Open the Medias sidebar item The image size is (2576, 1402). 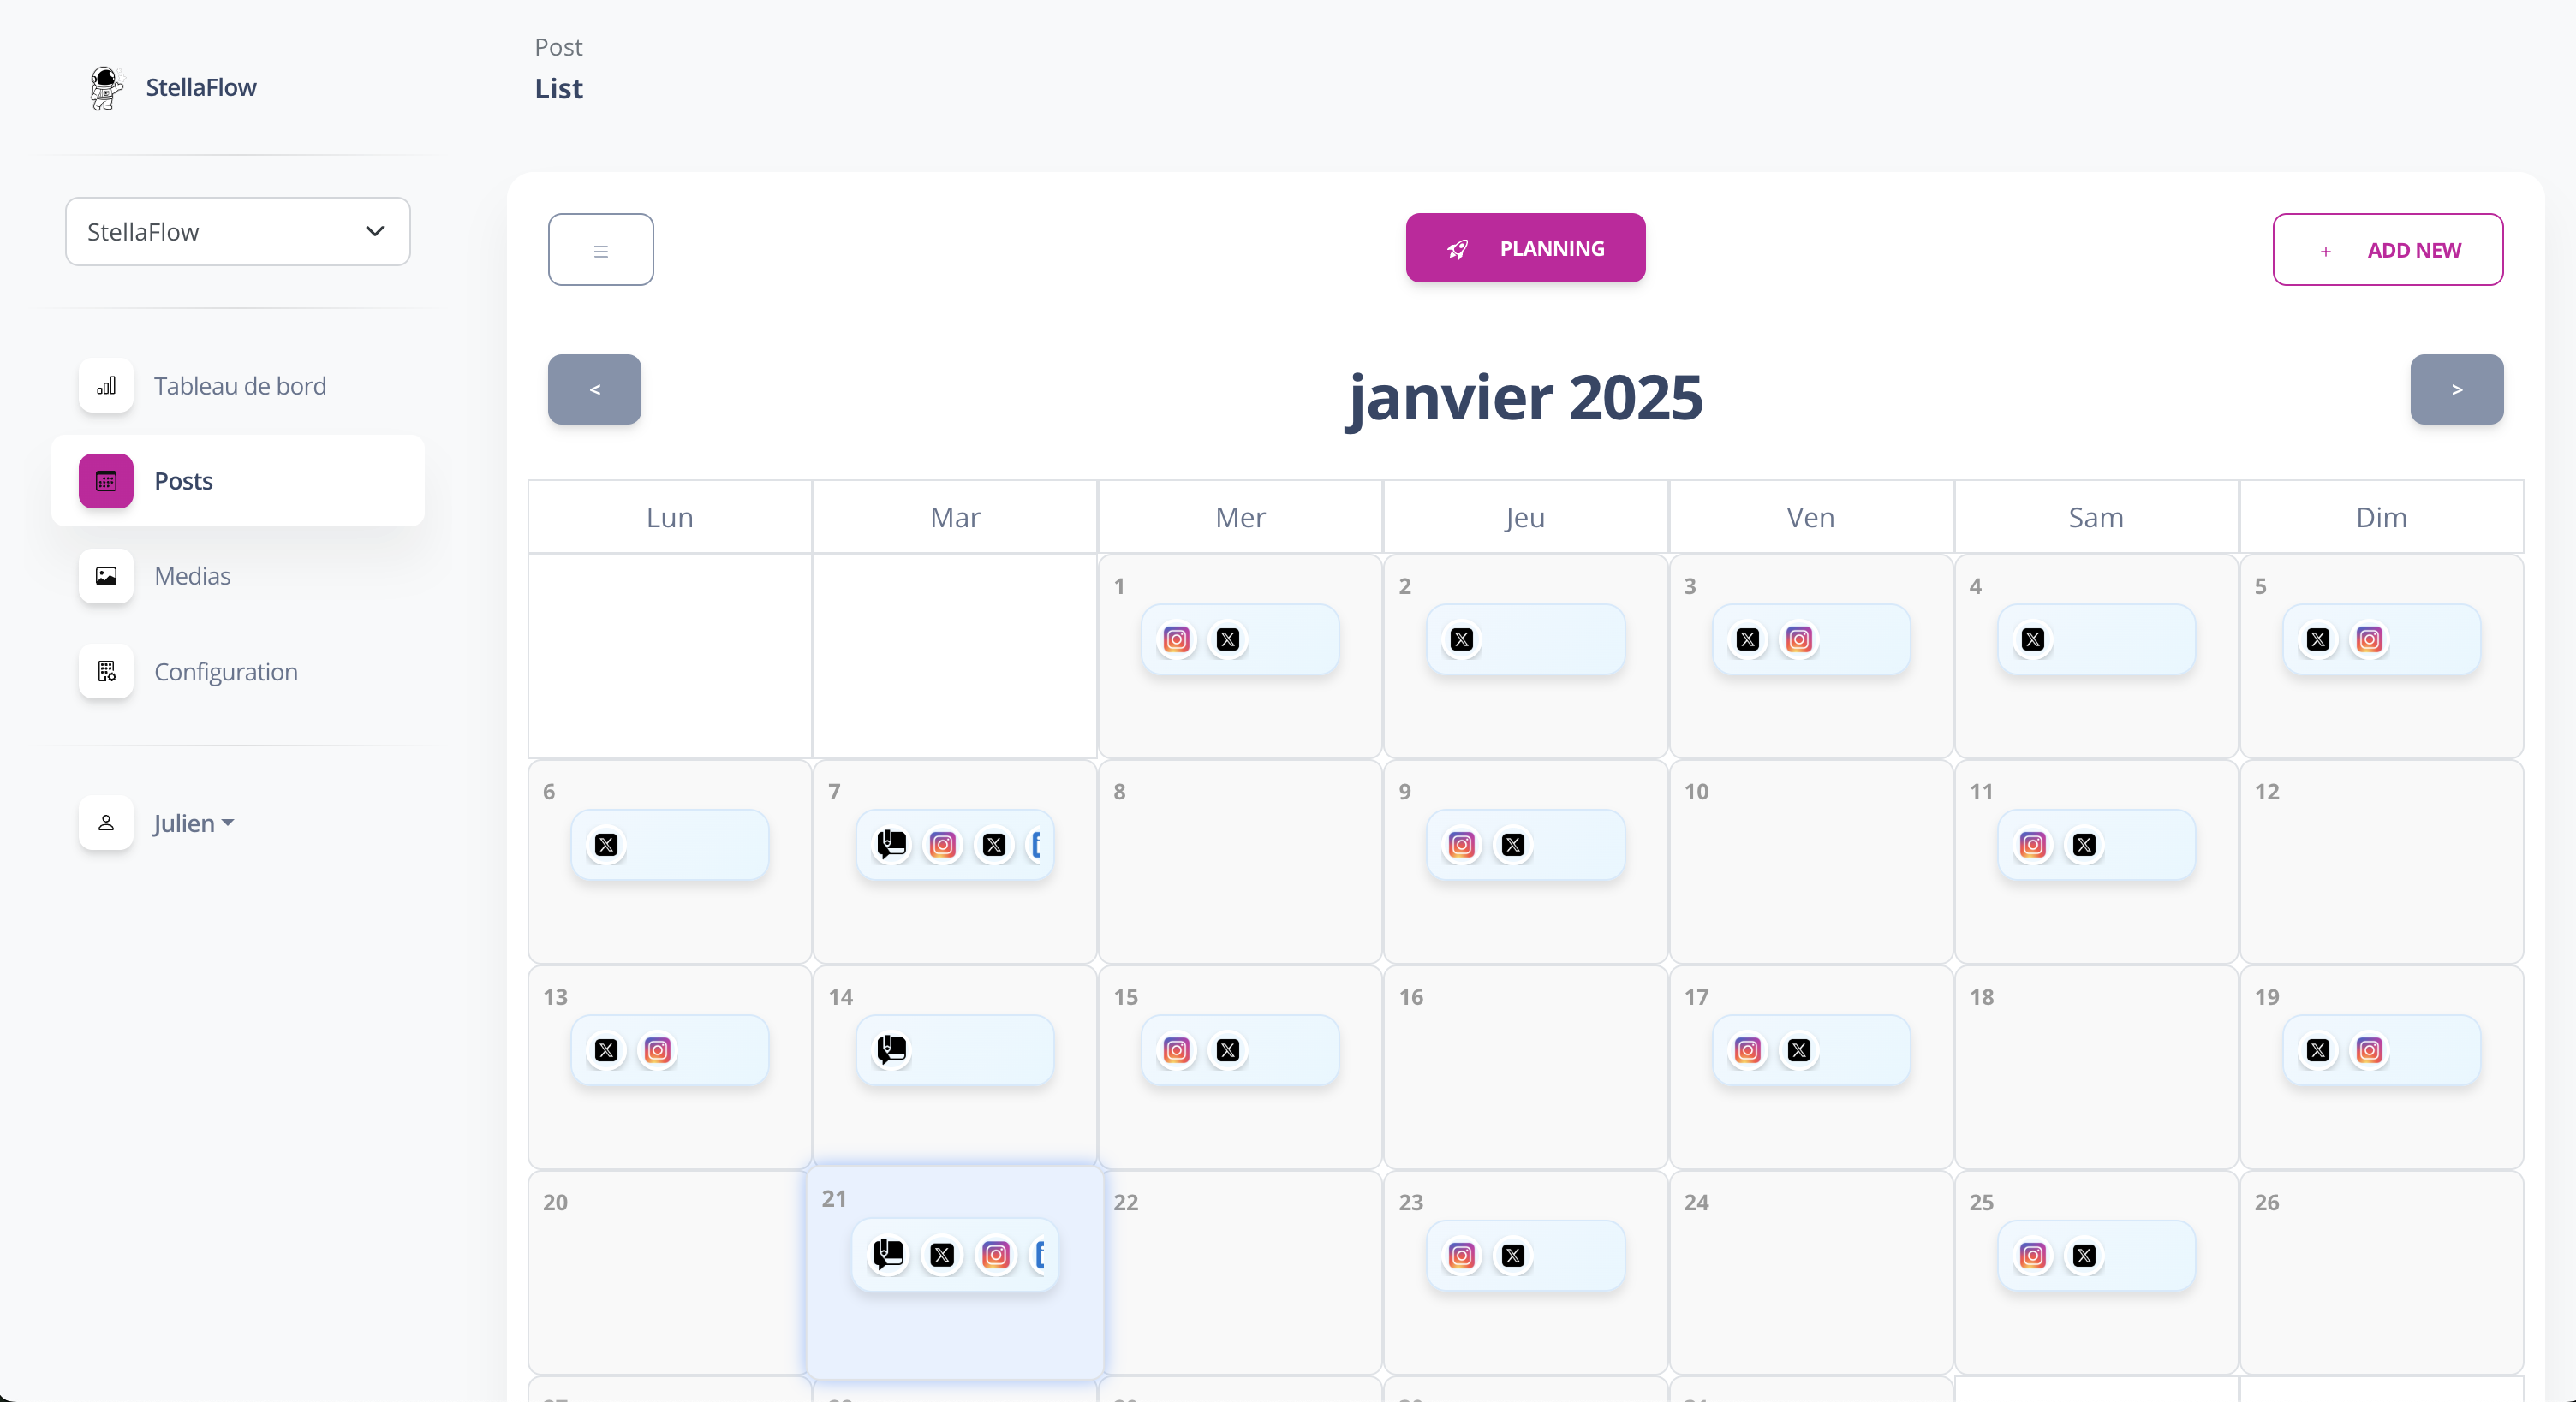pos(192,577)
